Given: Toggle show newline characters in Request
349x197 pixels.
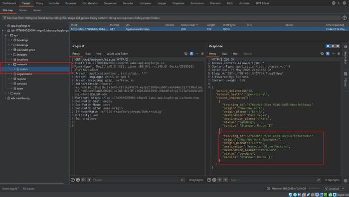Looking at the screenshot, I should click(197, 54).
